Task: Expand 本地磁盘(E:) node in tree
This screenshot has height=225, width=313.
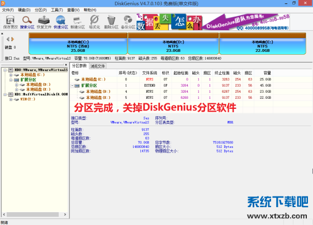Action: (17, 89)
